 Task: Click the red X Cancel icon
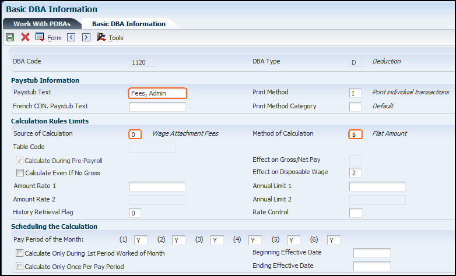(25, 37)
